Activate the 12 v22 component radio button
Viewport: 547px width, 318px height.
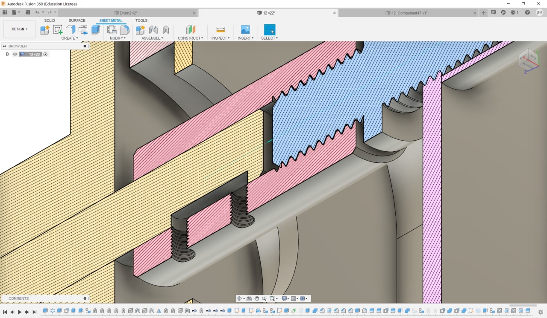click(x=45, y=54)
